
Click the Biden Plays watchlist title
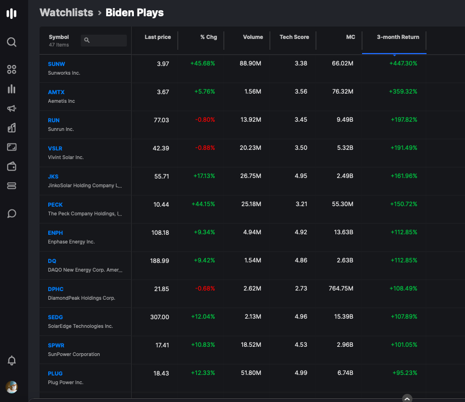coord(134,12)
